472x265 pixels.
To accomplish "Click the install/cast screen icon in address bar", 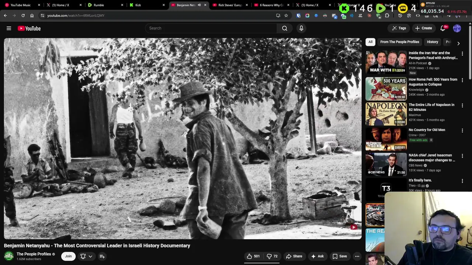I will pos(278,15).
